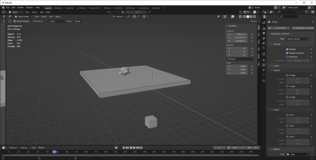Click the pin icon next to New material
The width and height of the screenshot is (316, 160).
pyautogui.click(x=149, y=12)
